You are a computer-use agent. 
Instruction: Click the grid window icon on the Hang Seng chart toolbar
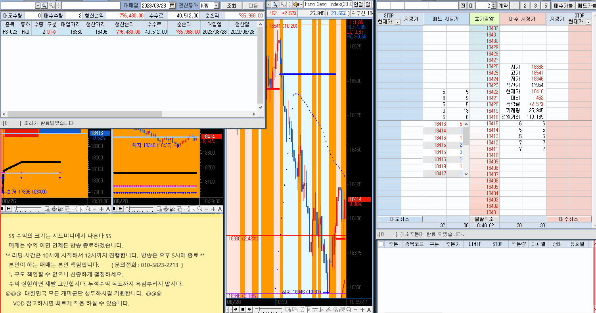[x=288, y=309]
